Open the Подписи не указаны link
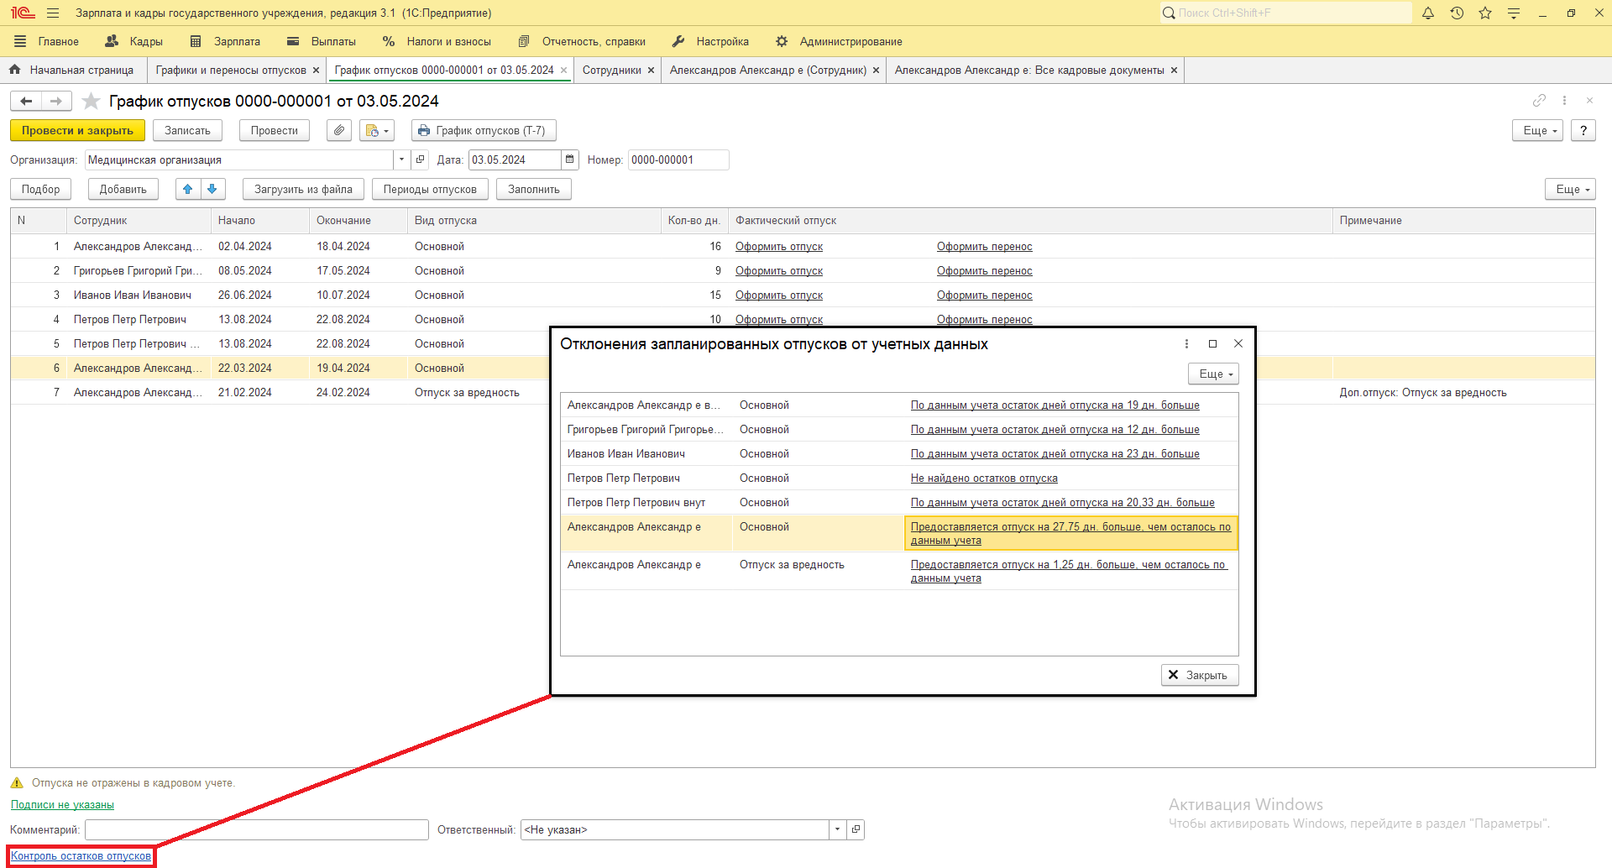Image resolution: width=1612 pixels, height=868 pixels. [62, 805]
